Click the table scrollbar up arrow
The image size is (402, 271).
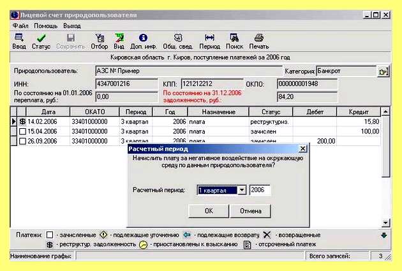click(x=385, y=112)
